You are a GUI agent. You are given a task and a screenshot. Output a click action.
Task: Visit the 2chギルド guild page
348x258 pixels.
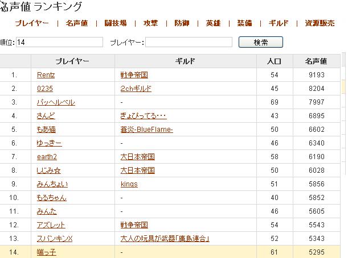[136, 89]
